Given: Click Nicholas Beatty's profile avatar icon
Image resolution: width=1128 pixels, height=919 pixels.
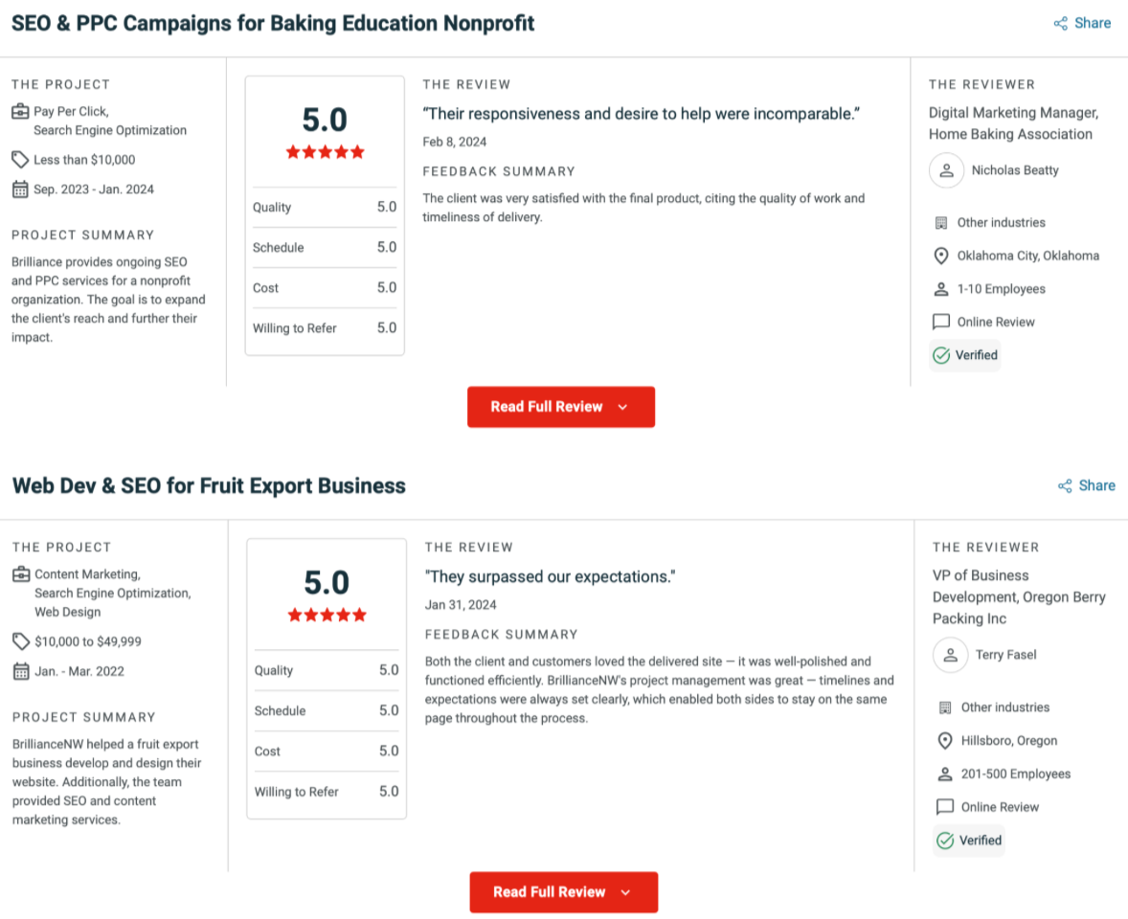Looking at the screenshot, I should coord(946,170).
